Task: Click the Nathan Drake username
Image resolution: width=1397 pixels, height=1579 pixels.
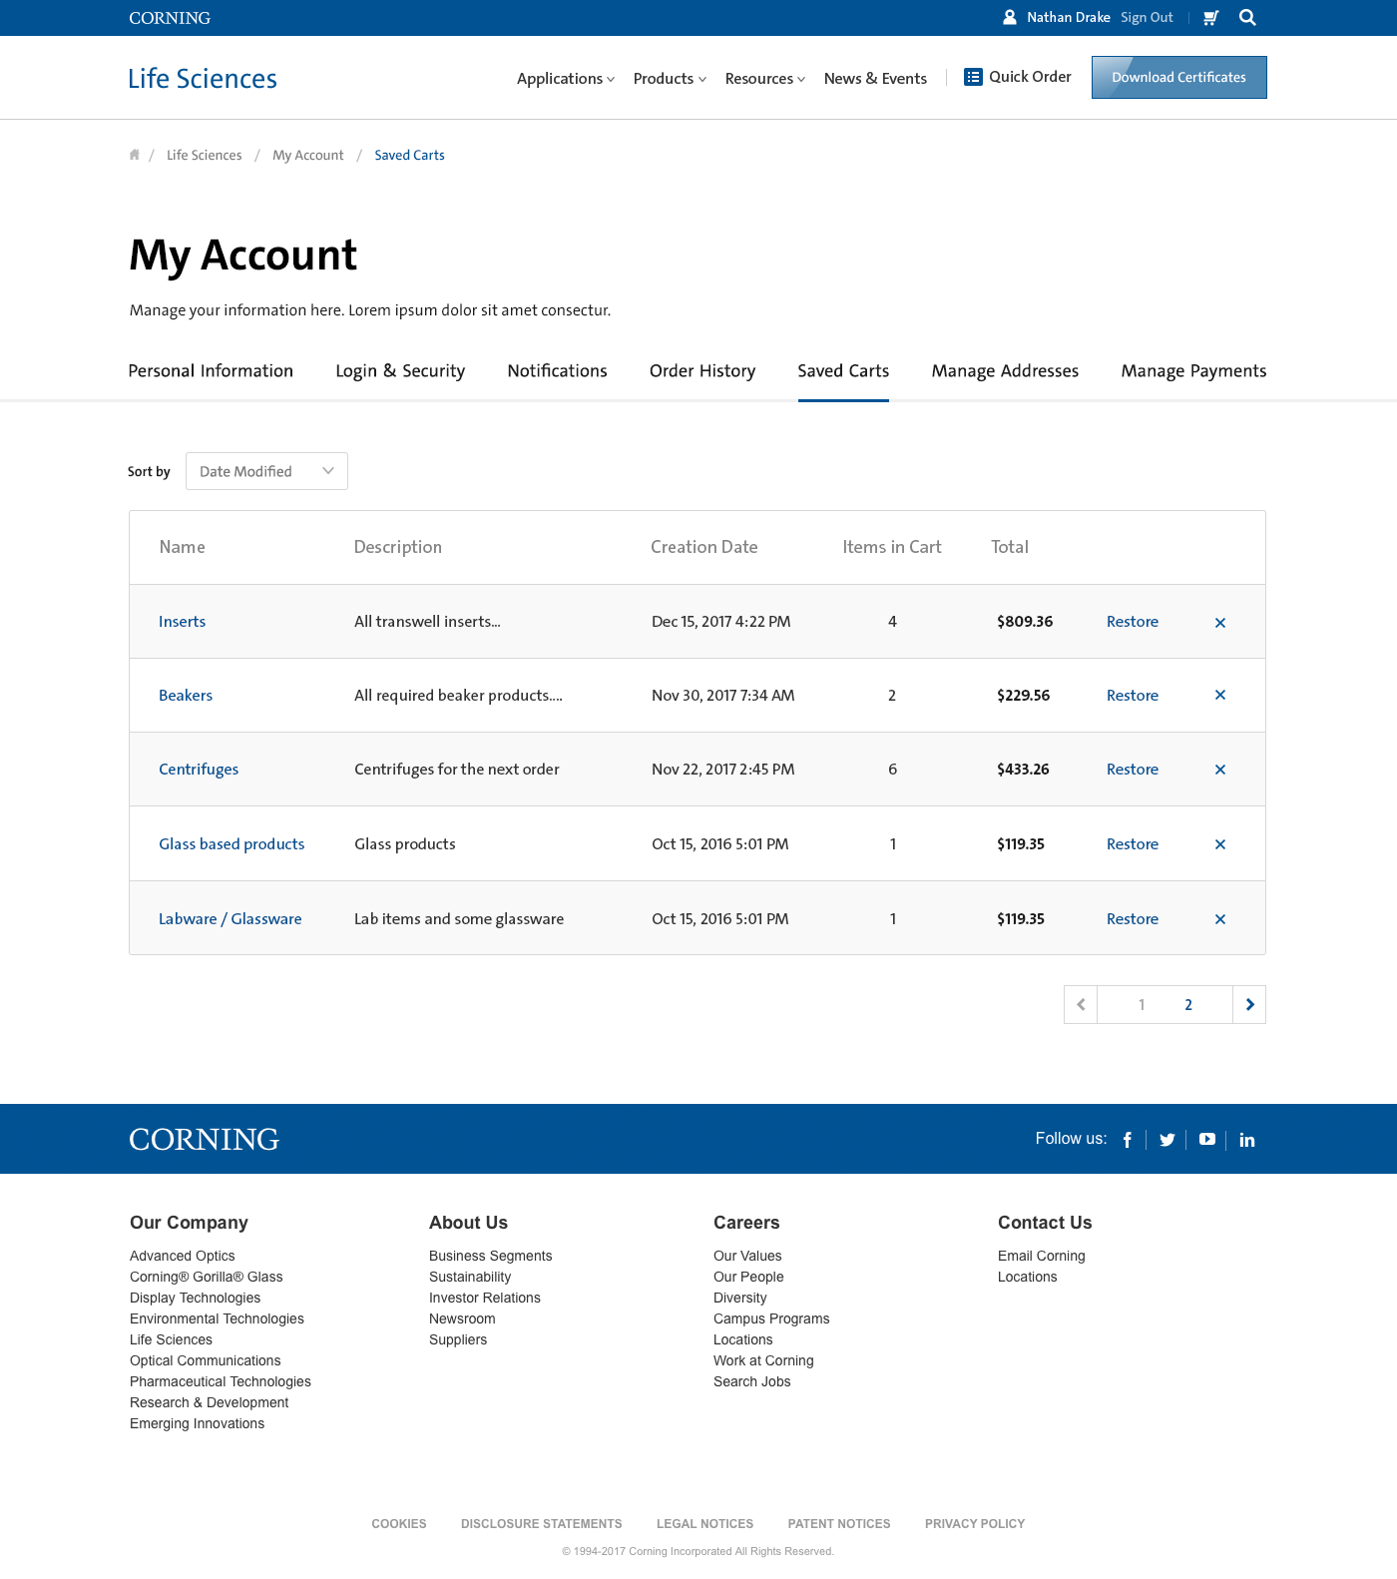Action: pyautogui.click(x=1068, y=17)
